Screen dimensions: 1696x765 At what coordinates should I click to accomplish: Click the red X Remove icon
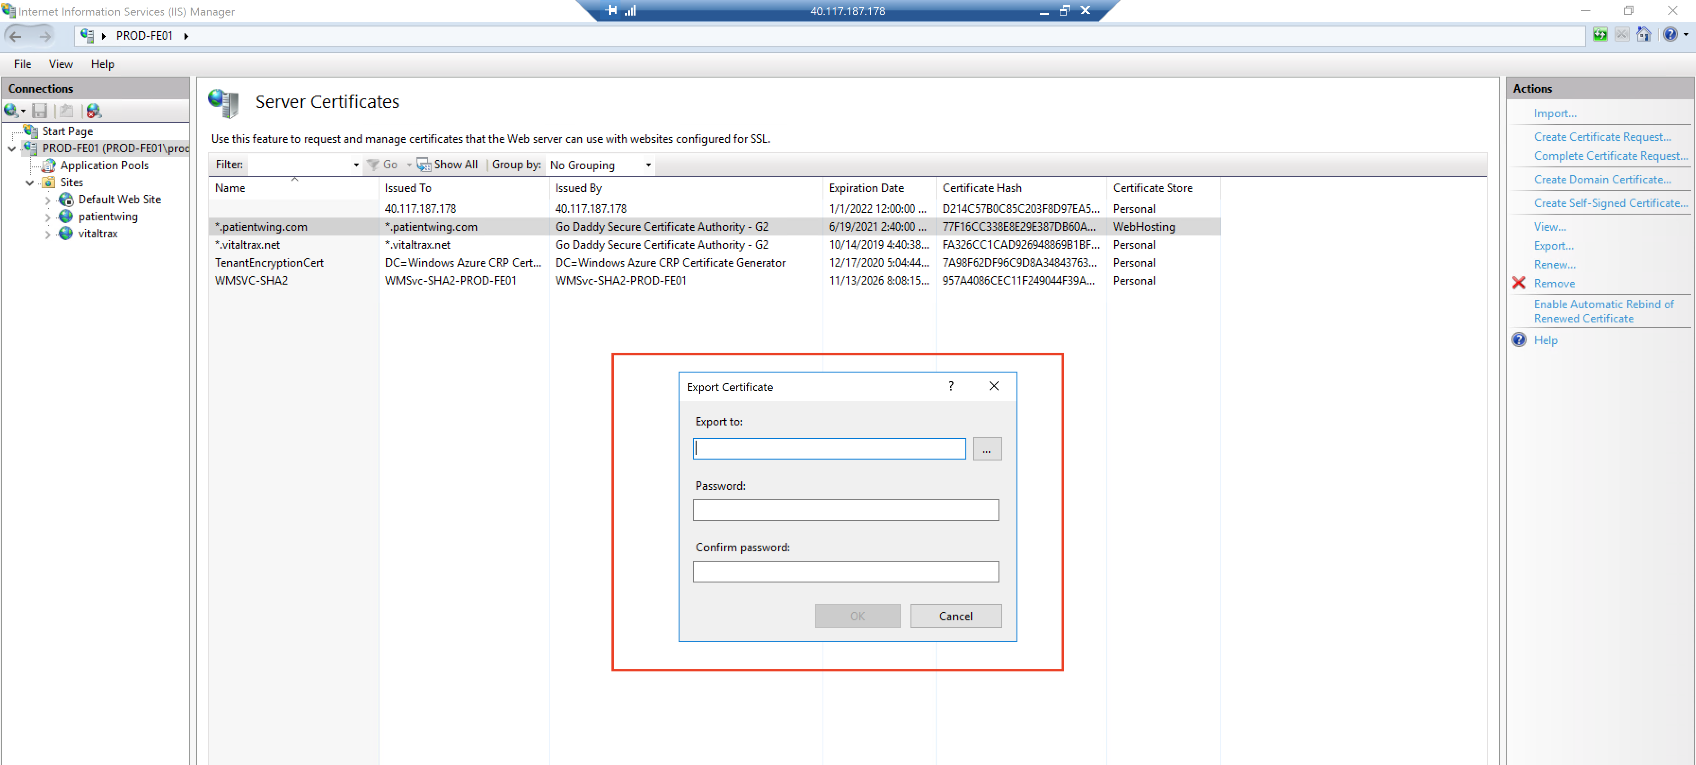pos(1519,284)
